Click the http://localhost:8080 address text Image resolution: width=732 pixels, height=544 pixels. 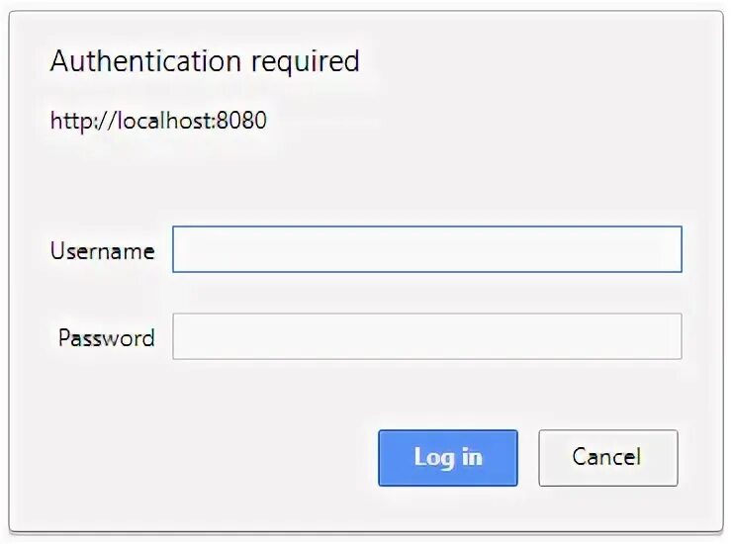click(158, 122)
